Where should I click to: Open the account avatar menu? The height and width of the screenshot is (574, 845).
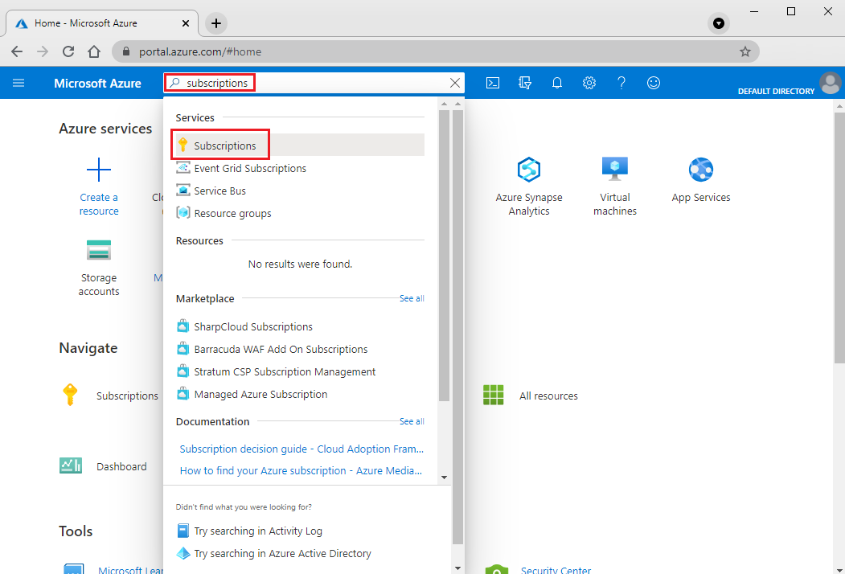(831, 83)
